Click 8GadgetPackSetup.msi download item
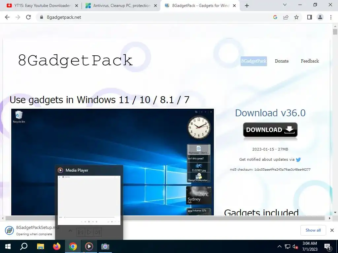This screenshot has width=338, height=253. (x=30, y=230)
